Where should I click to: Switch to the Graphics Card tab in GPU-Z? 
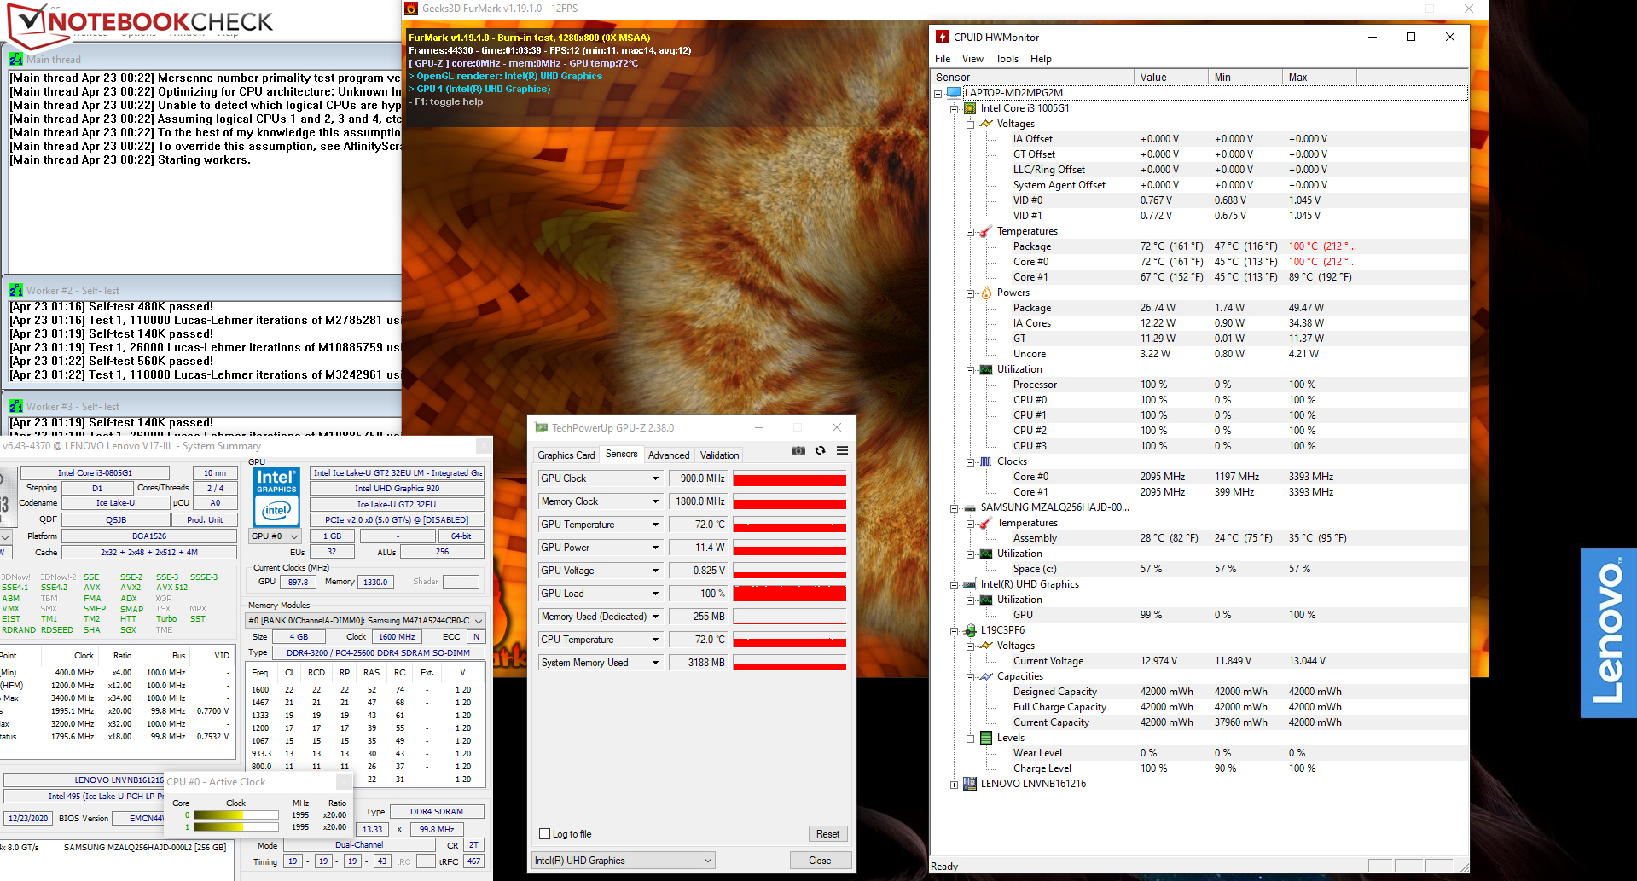(x=566, y=455)
